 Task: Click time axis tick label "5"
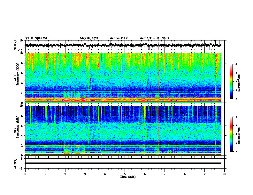(125, 174)
